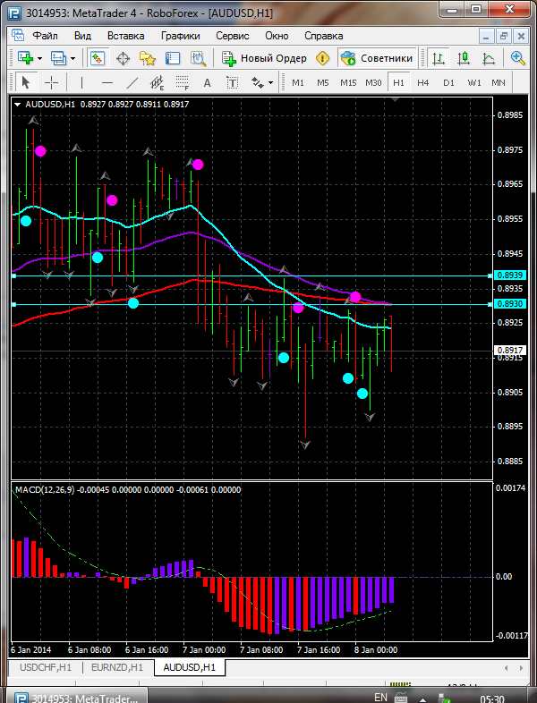Open the Графики menu
Screen dimensions: 537x703
tap(180, 36)
